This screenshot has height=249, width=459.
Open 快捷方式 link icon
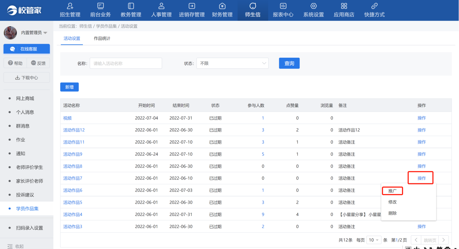point(374,6)
